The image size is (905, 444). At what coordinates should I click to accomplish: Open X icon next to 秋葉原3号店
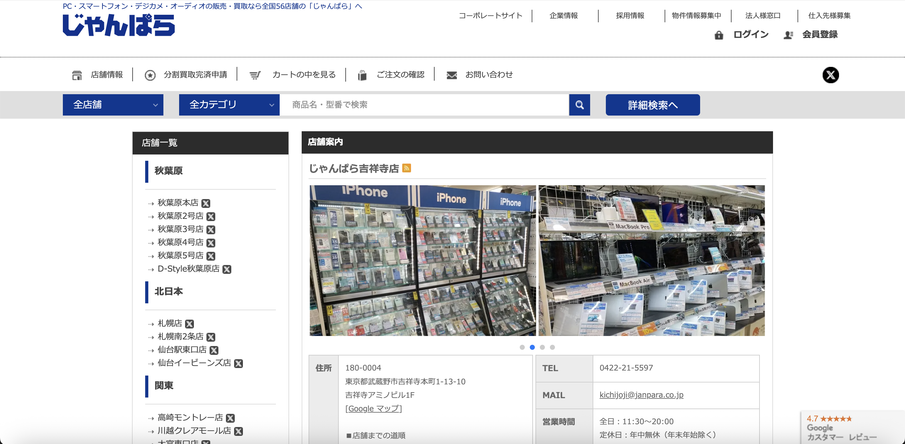[211, 230]
